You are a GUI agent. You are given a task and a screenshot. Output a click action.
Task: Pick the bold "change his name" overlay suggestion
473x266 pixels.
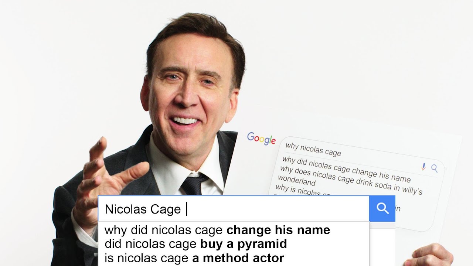pyautogui.click(x=278, y=230)
